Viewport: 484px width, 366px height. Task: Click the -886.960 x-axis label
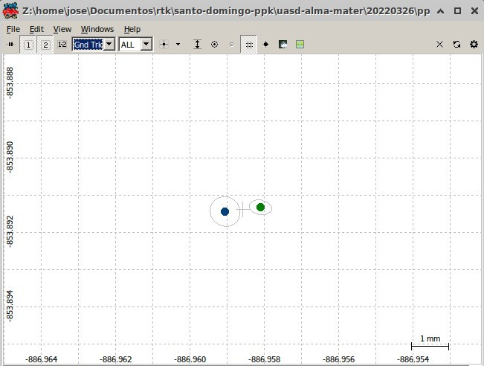click(190, 359)
